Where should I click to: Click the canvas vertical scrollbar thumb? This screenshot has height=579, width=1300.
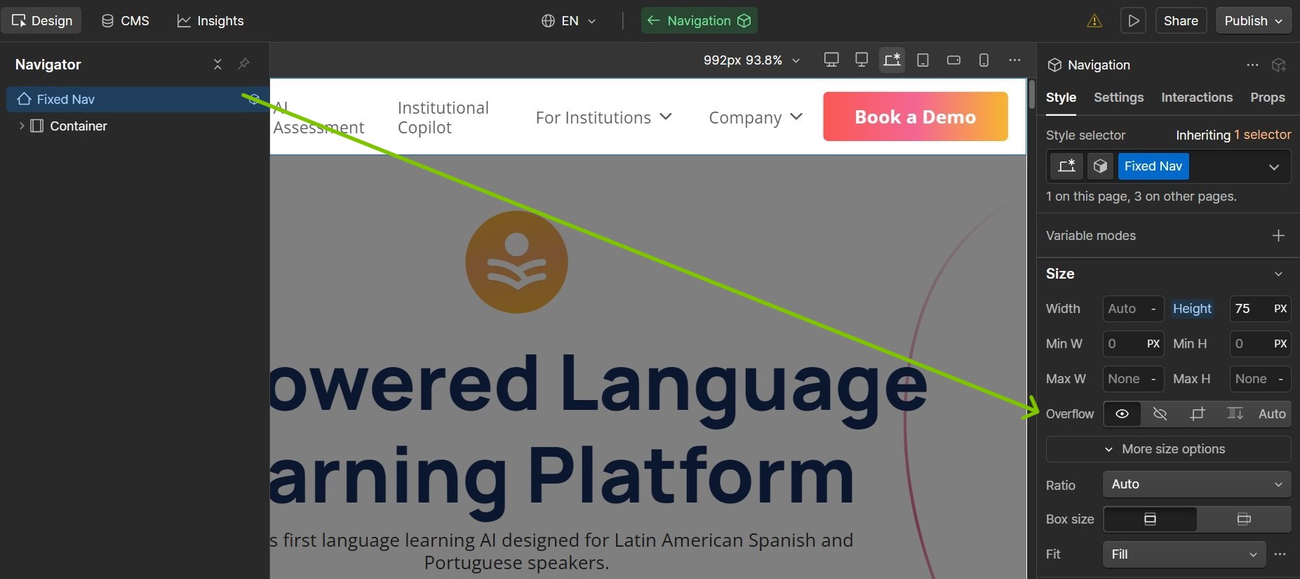click(x=1032, y=95)
